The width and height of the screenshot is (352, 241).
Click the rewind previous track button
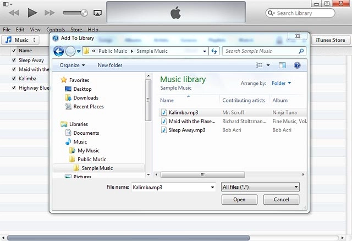[x=15, y=12]
